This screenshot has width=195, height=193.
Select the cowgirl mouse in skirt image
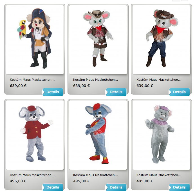tap(98, 40)
